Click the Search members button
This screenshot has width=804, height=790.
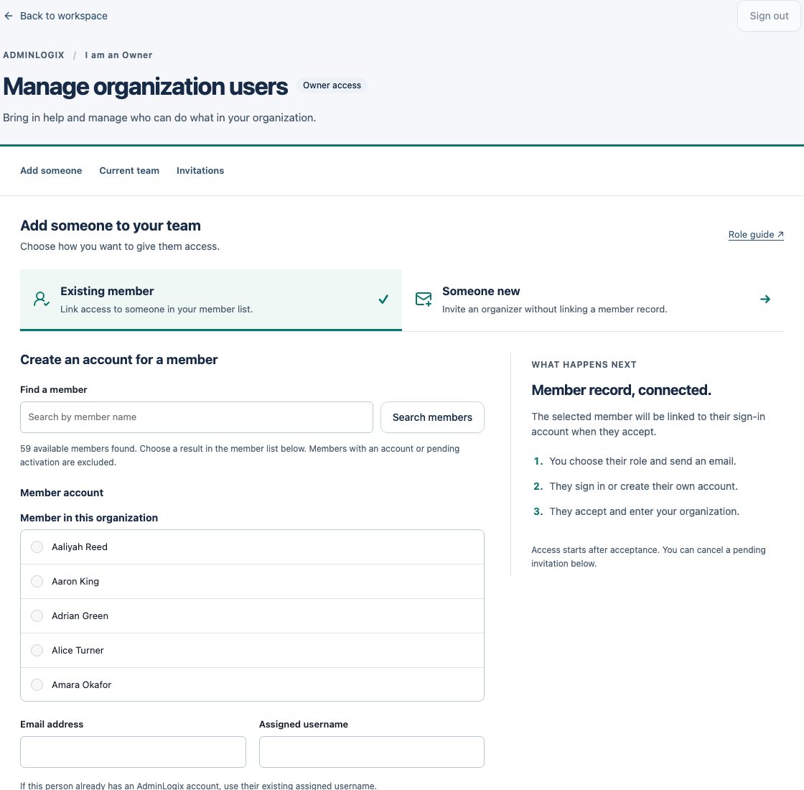432,417
